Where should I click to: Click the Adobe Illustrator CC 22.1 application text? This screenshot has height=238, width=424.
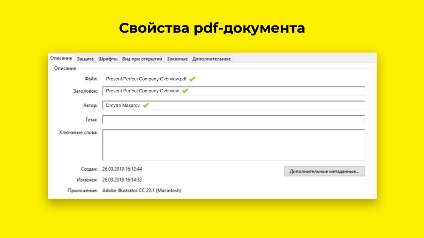click(x=142, y=190)
